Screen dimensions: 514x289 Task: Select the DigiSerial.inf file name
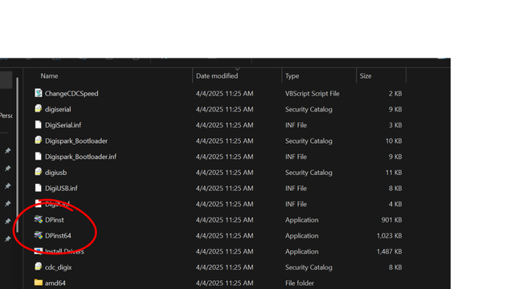[x=63, y=125]
